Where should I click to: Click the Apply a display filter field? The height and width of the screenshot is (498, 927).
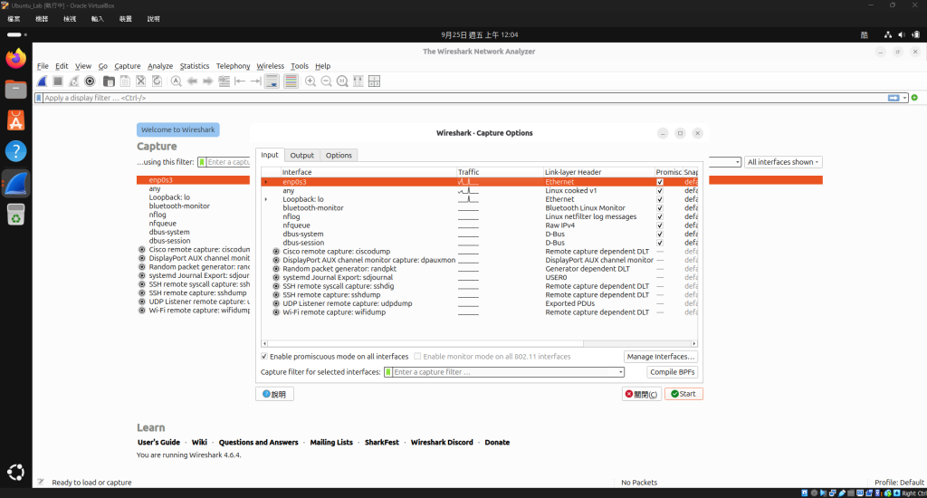(x=464, y=98)
